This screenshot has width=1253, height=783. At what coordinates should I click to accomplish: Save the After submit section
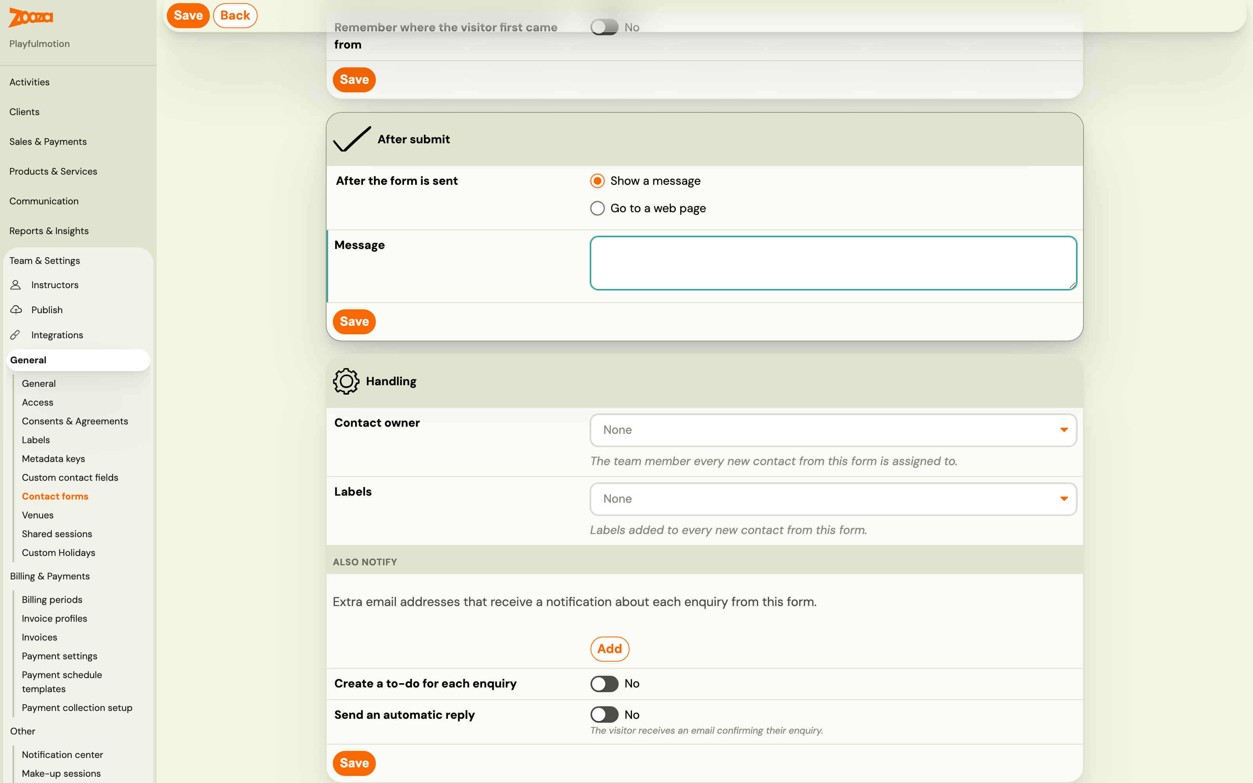pos(354,321)
